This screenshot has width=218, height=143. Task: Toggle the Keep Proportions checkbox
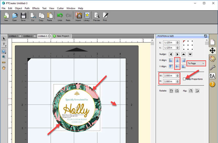[x=184, y=79]
